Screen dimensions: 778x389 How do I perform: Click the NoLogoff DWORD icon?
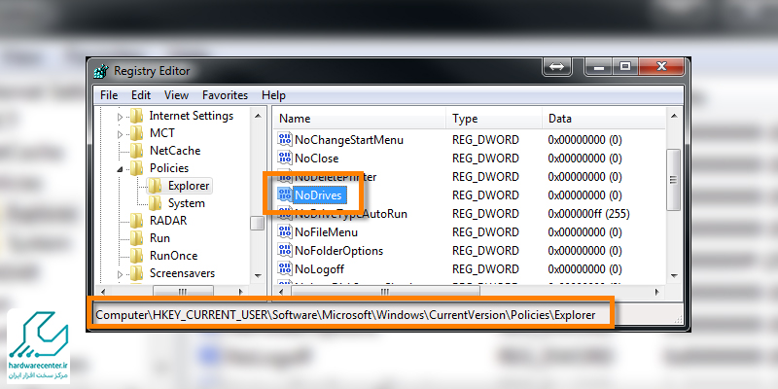[x=285, y=269]
